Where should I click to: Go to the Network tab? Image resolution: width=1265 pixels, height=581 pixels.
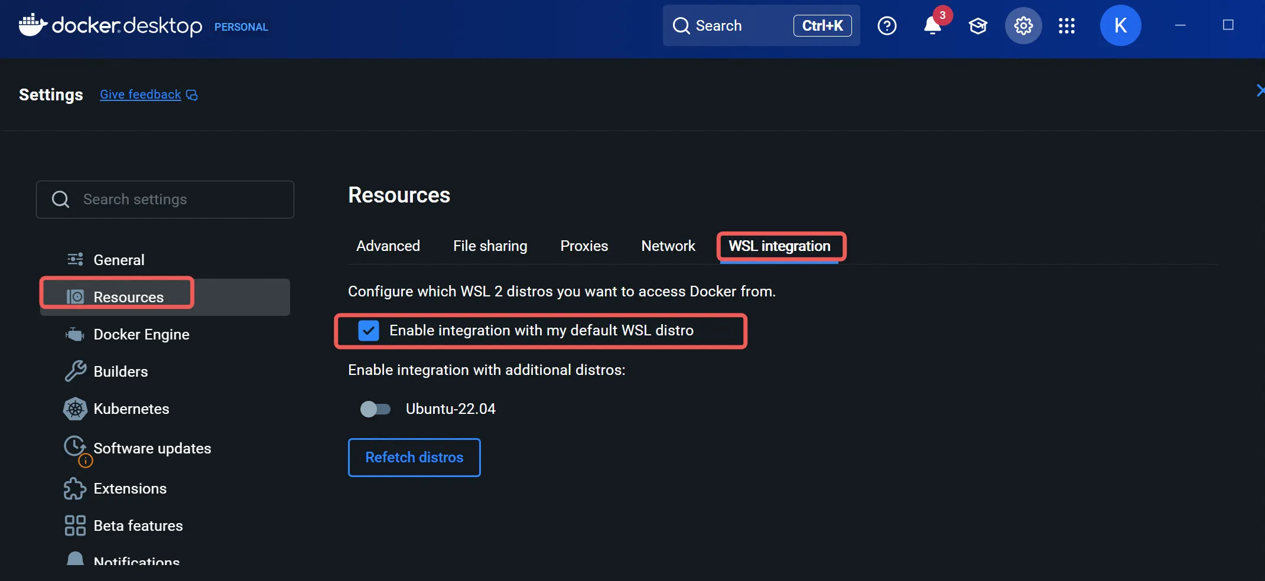[668, 246]
